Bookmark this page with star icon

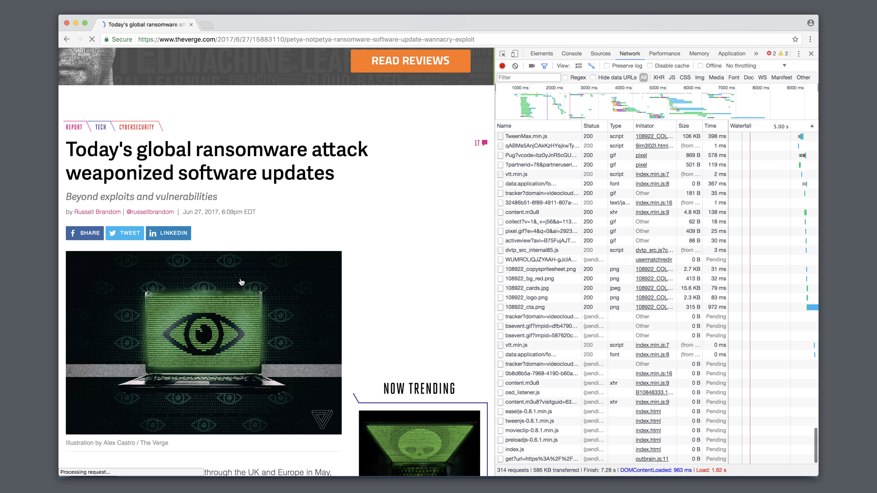pos(795,39)
